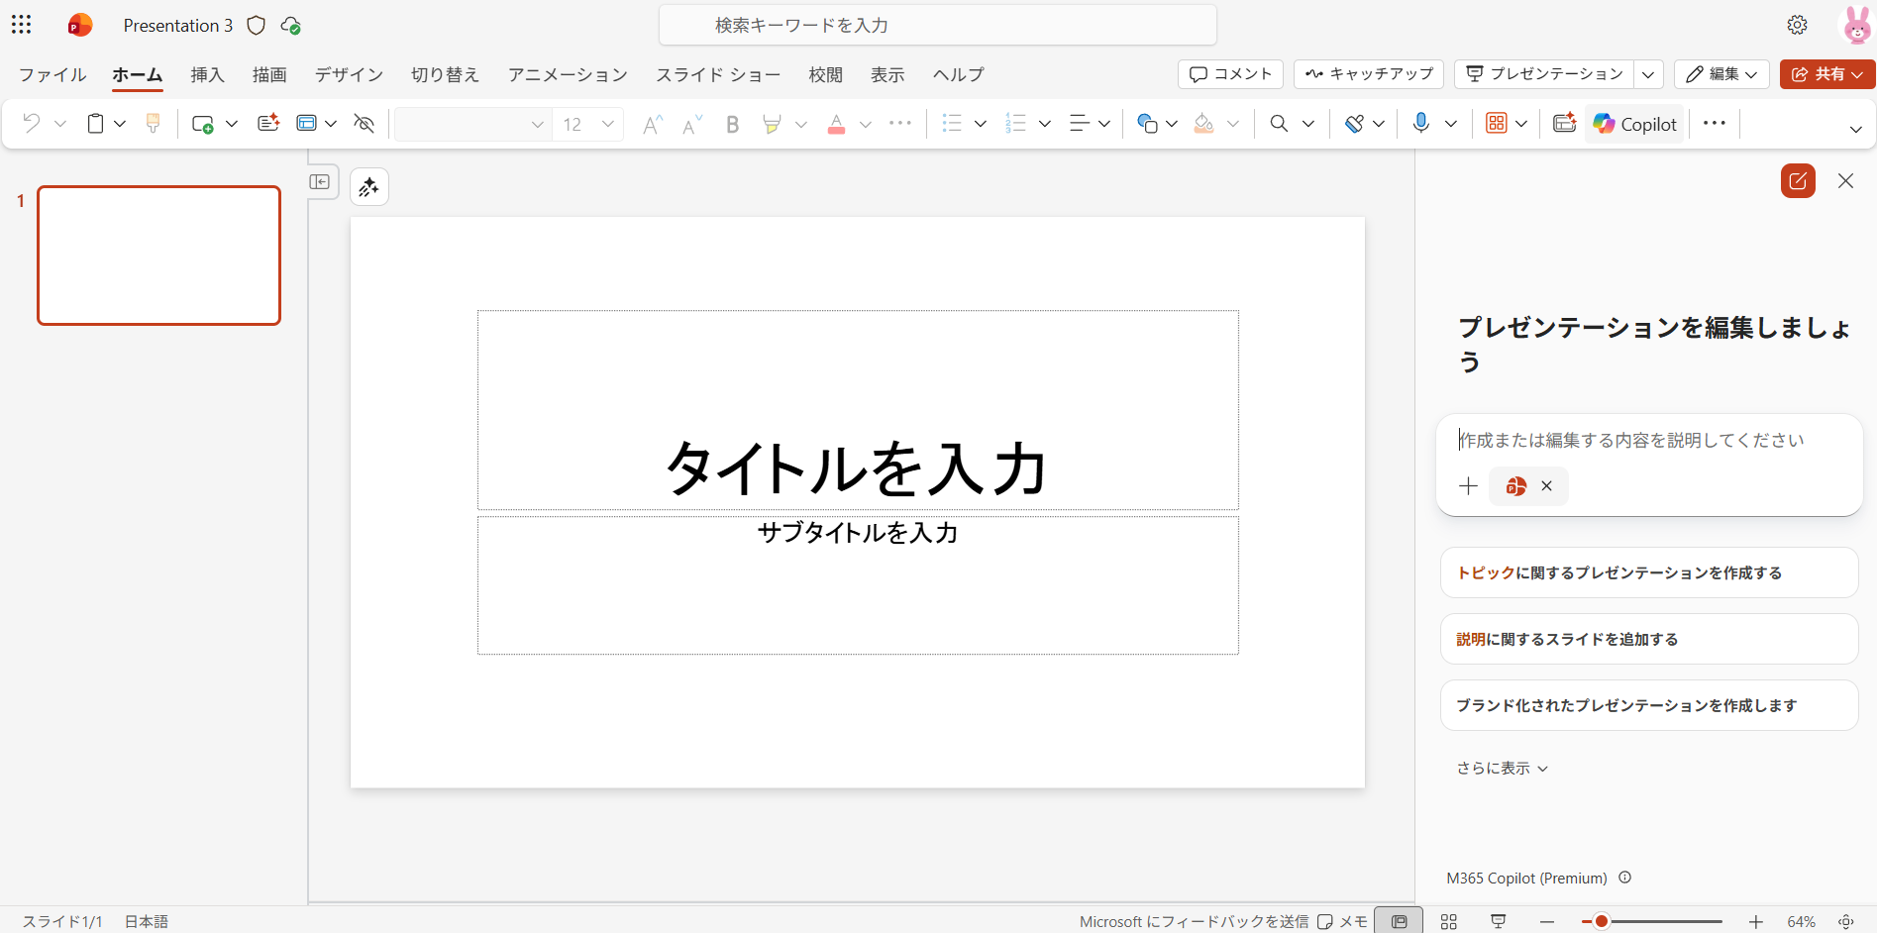Start a new Copilot chat with the orange icon
The width and height of the screenshot is (1877, 933).
pos(1797,181)
